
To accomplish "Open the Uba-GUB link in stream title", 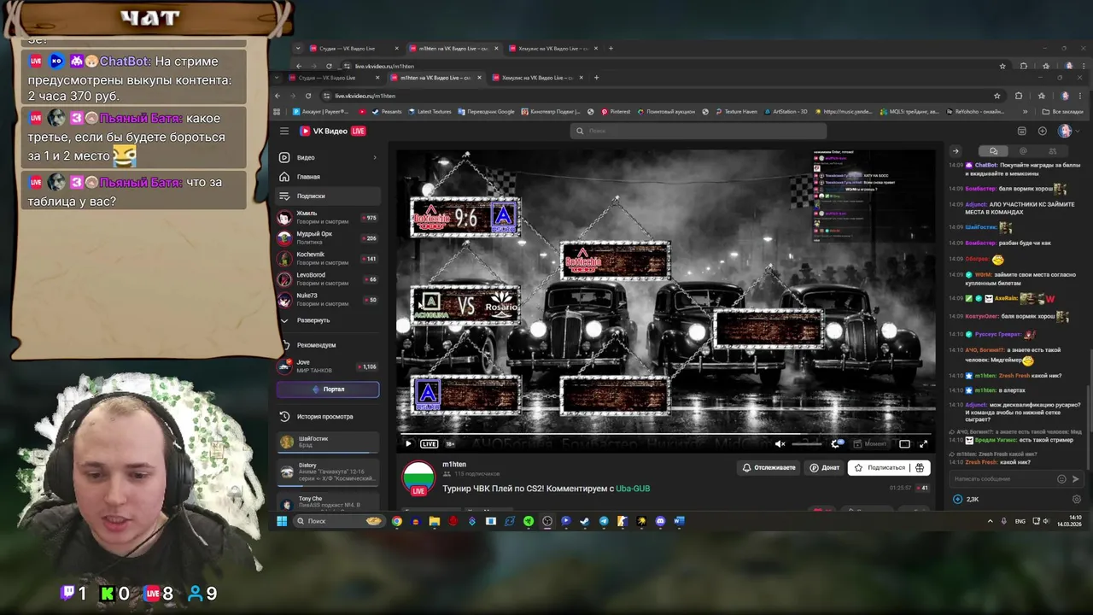I will (633, 489).
